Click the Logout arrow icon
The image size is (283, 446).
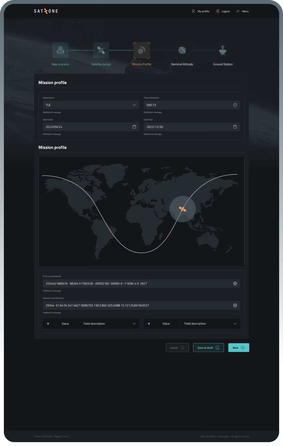pyautogui.click(x=218, y=11)
